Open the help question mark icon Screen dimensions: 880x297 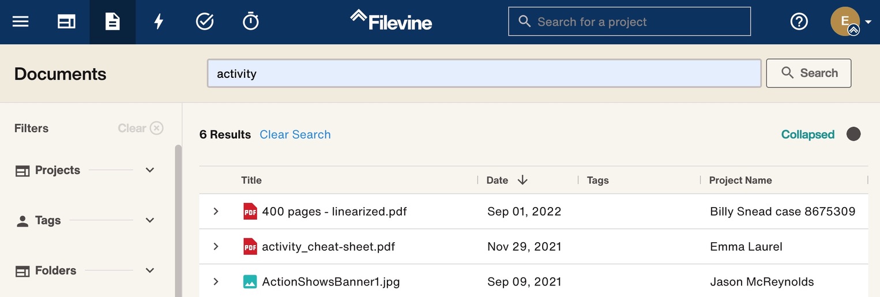[x=799, y=22]
